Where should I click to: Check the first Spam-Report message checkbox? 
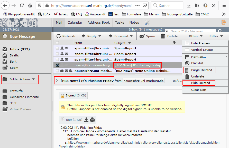point(57,48)
